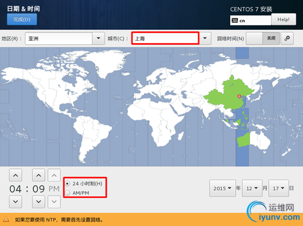Increase the minutes with the up arrow
The image size is (303, 226).
(39, 175)
